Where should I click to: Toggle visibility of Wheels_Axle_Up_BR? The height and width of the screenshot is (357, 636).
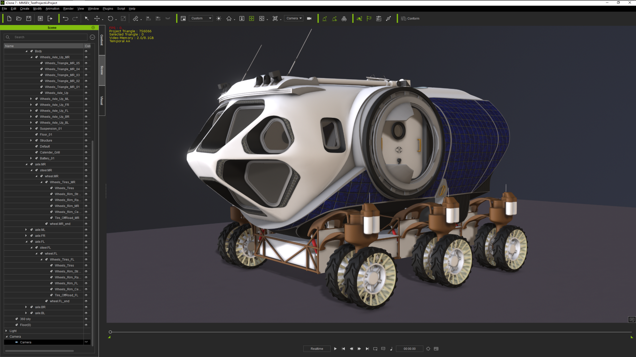[x=86, y=117]
